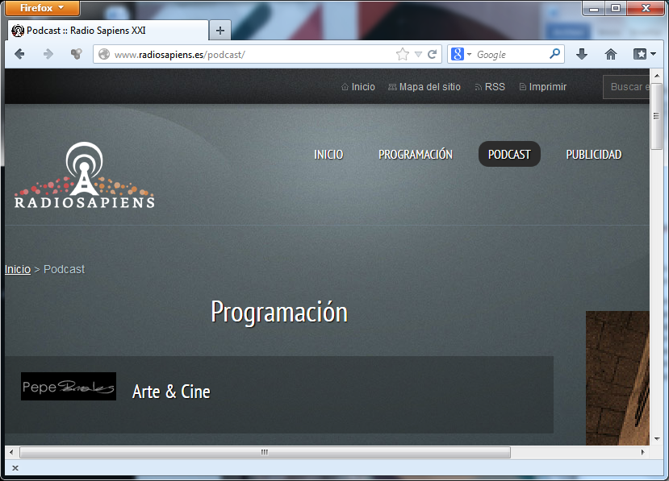This screenshot has width=669, height=481.
Task: Open the Arte & Cine podcast
Action: (171, 392)
